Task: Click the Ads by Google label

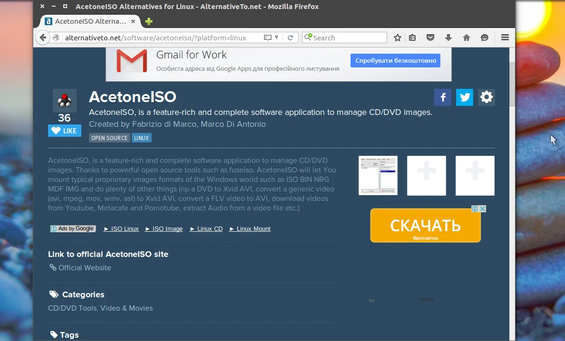Action: [73, 228]
